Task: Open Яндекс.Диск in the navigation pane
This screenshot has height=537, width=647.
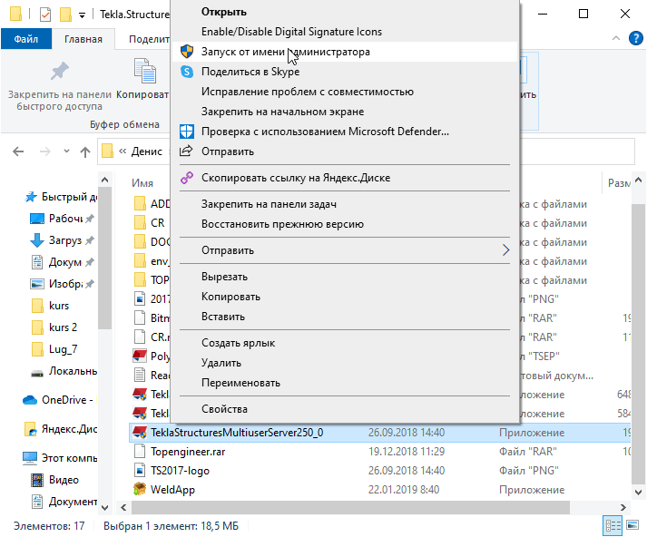Action: 60,429
